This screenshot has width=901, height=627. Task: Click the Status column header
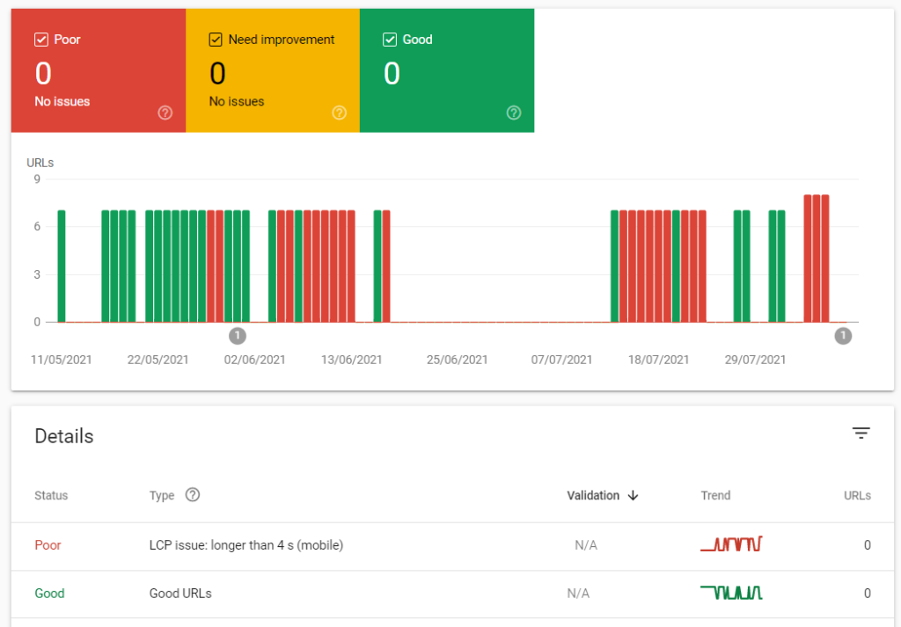point(51,495)
